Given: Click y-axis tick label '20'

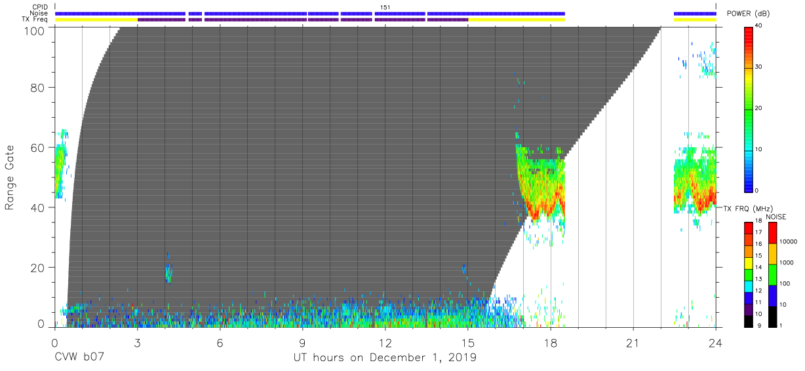Looking at the screenshot, I should pos(39,268).
